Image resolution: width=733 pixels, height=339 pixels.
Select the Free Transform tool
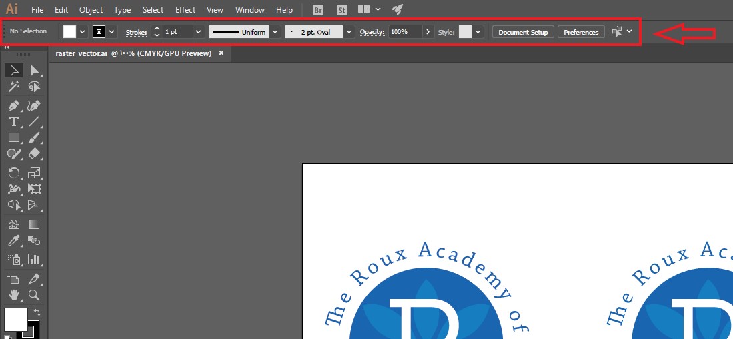tap(34, 189)
